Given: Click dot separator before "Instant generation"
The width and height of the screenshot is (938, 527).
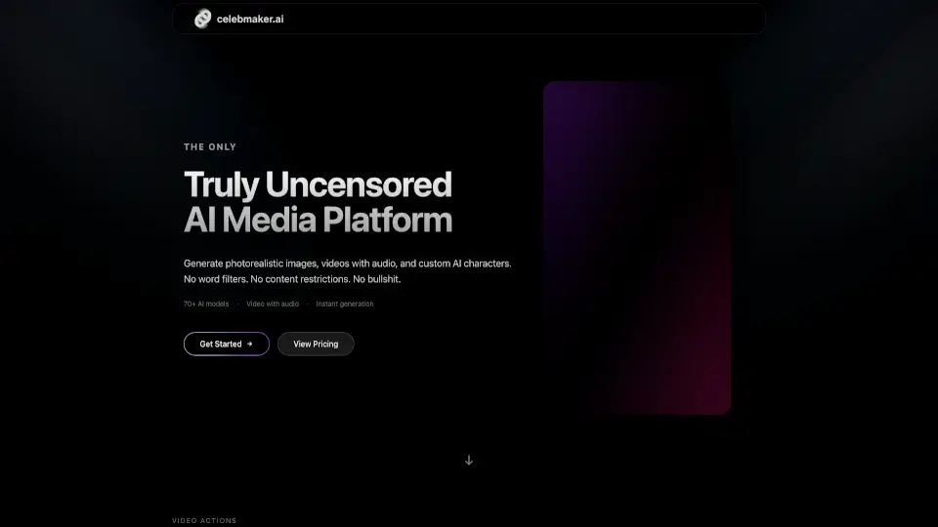Looking at the screenshot, I should click(308, 304).
